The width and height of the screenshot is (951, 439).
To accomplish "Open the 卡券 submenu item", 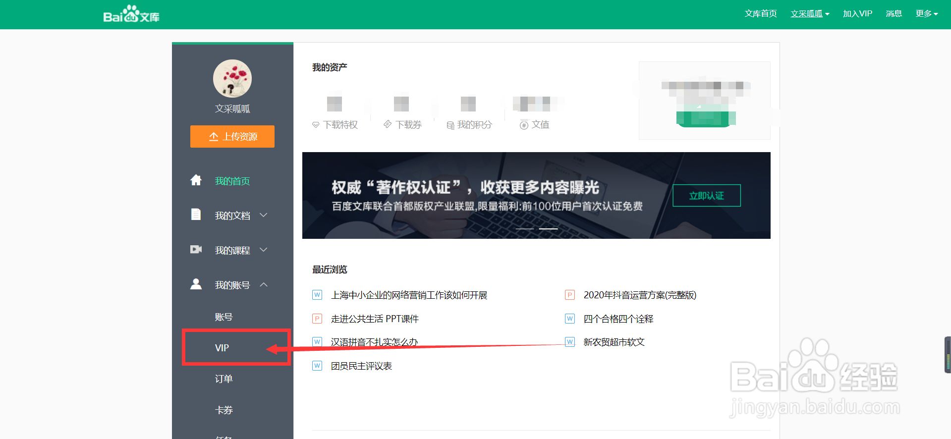I will 224,410.
